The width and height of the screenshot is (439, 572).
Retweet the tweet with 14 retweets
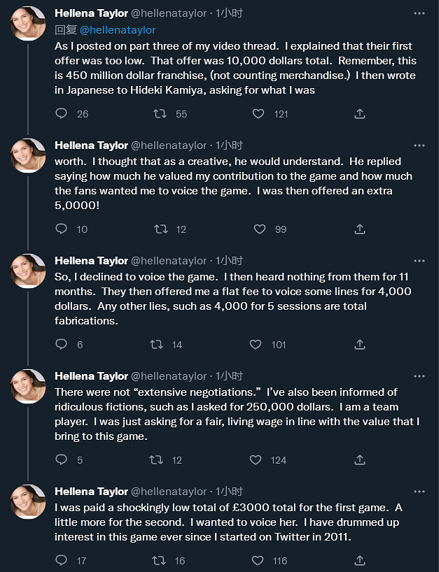[x=157, y=344]
